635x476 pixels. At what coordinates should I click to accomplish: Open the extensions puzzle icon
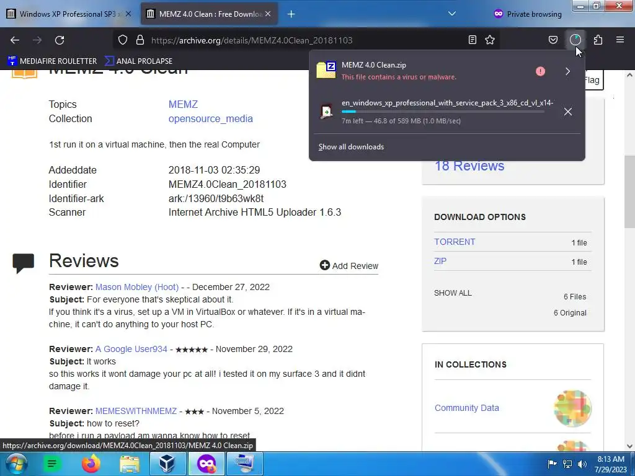tap(598, 40)
